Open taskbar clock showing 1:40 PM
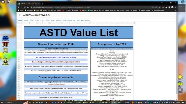The image size is (186, 104). point(178,103)
